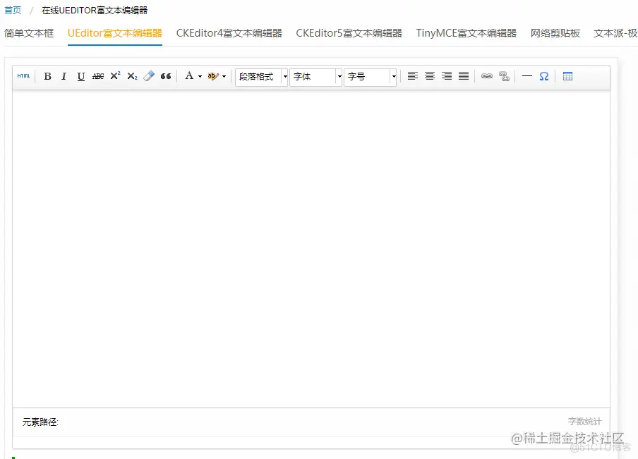Open the CKEditor4富文本编辑器 tab

click(x=229, y=33)
